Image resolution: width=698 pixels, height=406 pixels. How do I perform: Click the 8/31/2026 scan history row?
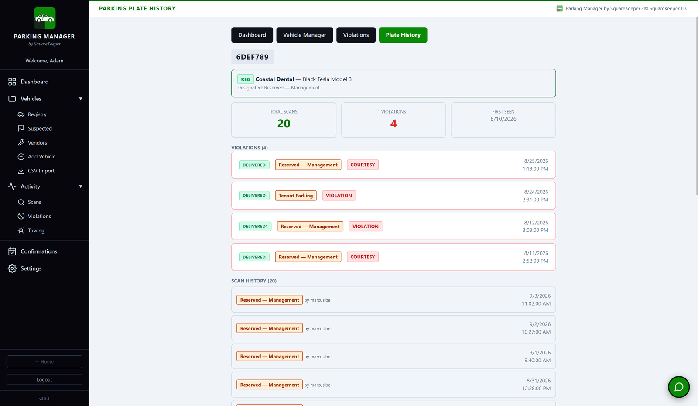(x=393, y=385)
